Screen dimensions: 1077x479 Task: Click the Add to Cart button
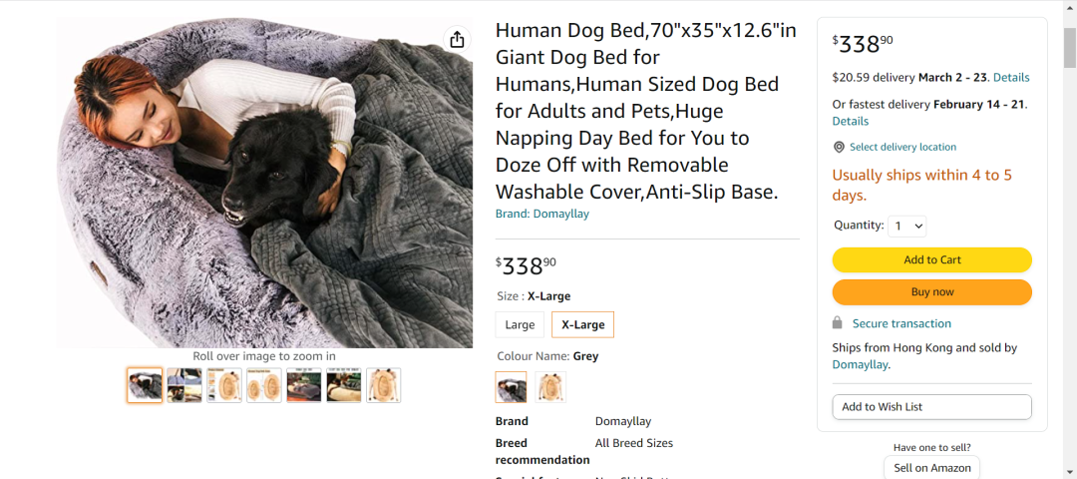931,259
